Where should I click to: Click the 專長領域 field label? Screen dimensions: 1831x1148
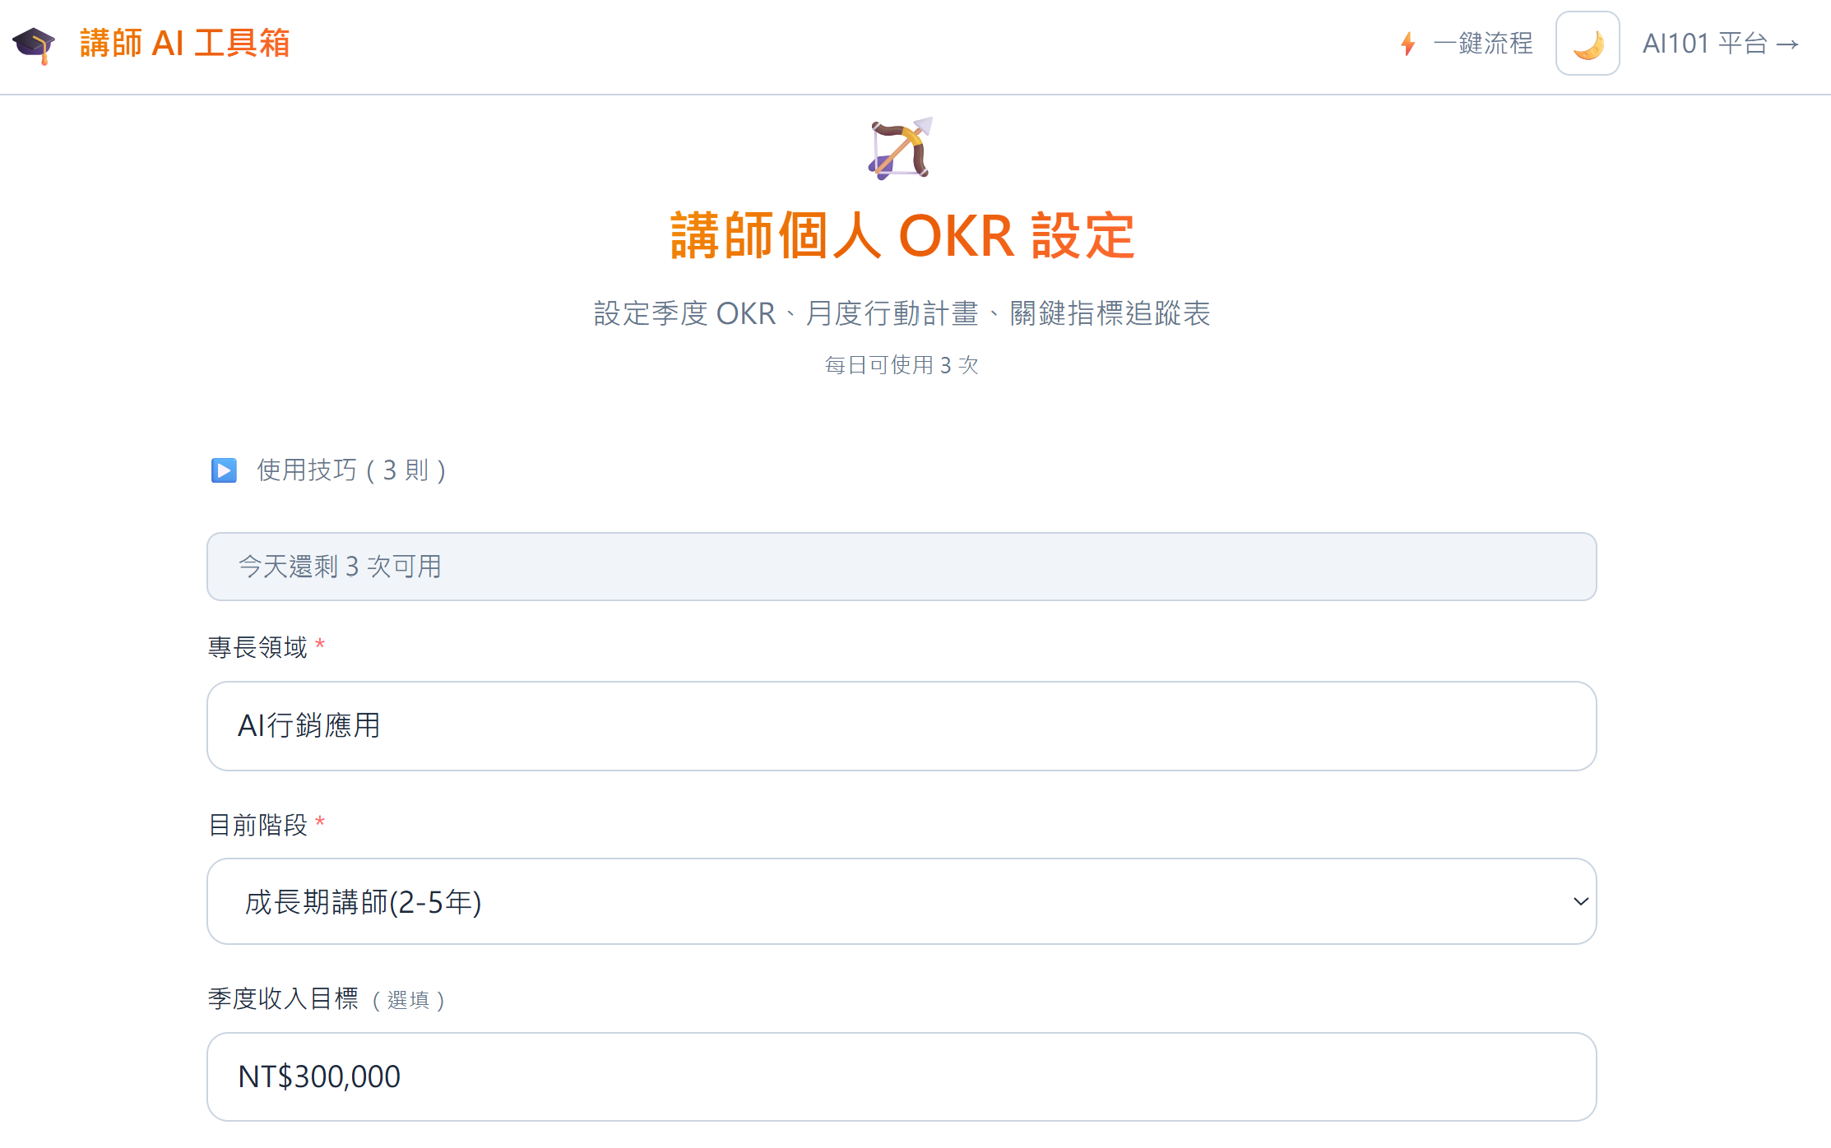coord(257,647)
